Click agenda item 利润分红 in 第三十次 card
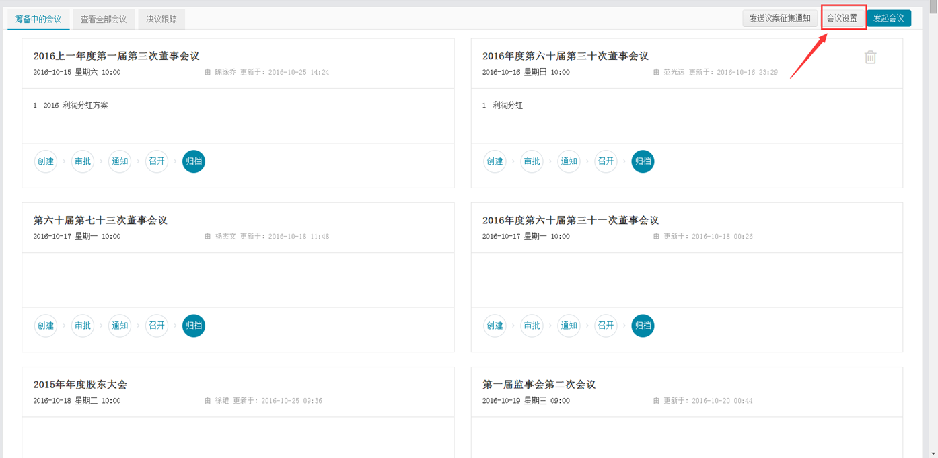 (507, 106)
